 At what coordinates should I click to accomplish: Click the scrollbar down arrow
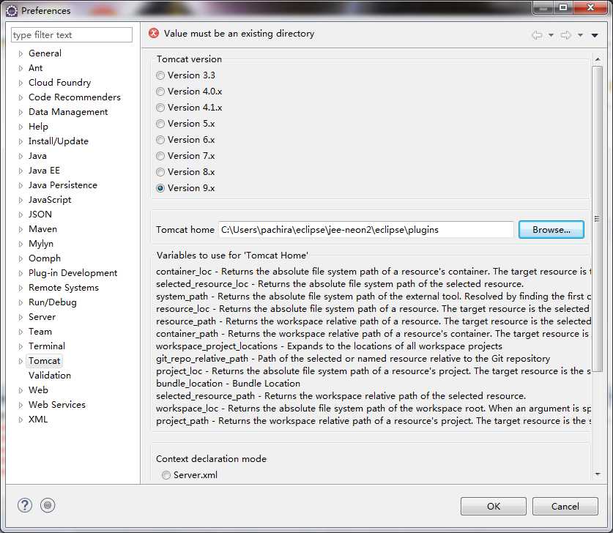pos(598,474)
